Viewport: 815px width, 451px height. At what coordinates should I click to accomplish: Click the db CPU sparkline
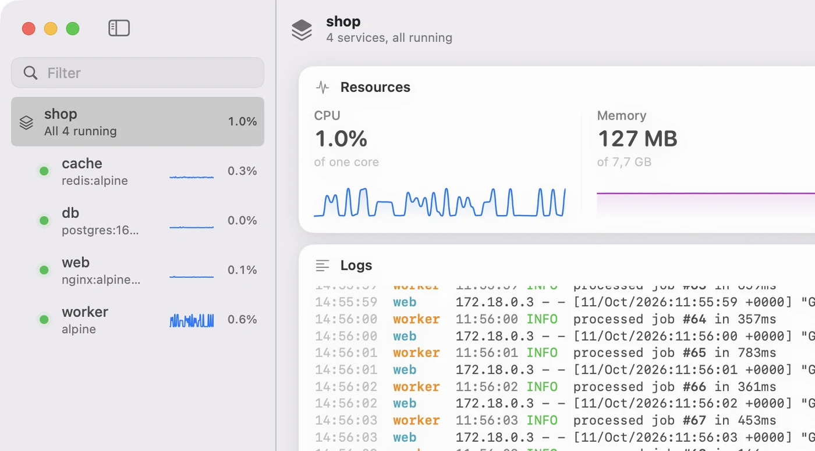(x=192, y=227)
